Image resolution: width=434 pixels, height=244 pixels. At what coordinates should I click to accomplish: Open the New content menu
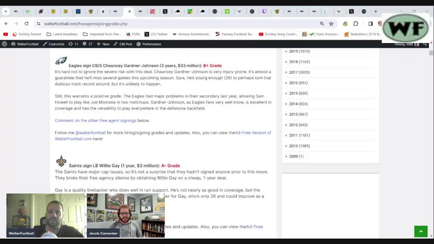(103, 44)
